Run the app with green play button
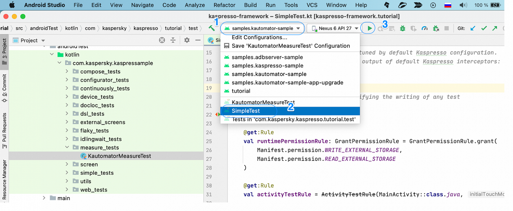This screenshot has width=513, height=211. coord(369,28)
